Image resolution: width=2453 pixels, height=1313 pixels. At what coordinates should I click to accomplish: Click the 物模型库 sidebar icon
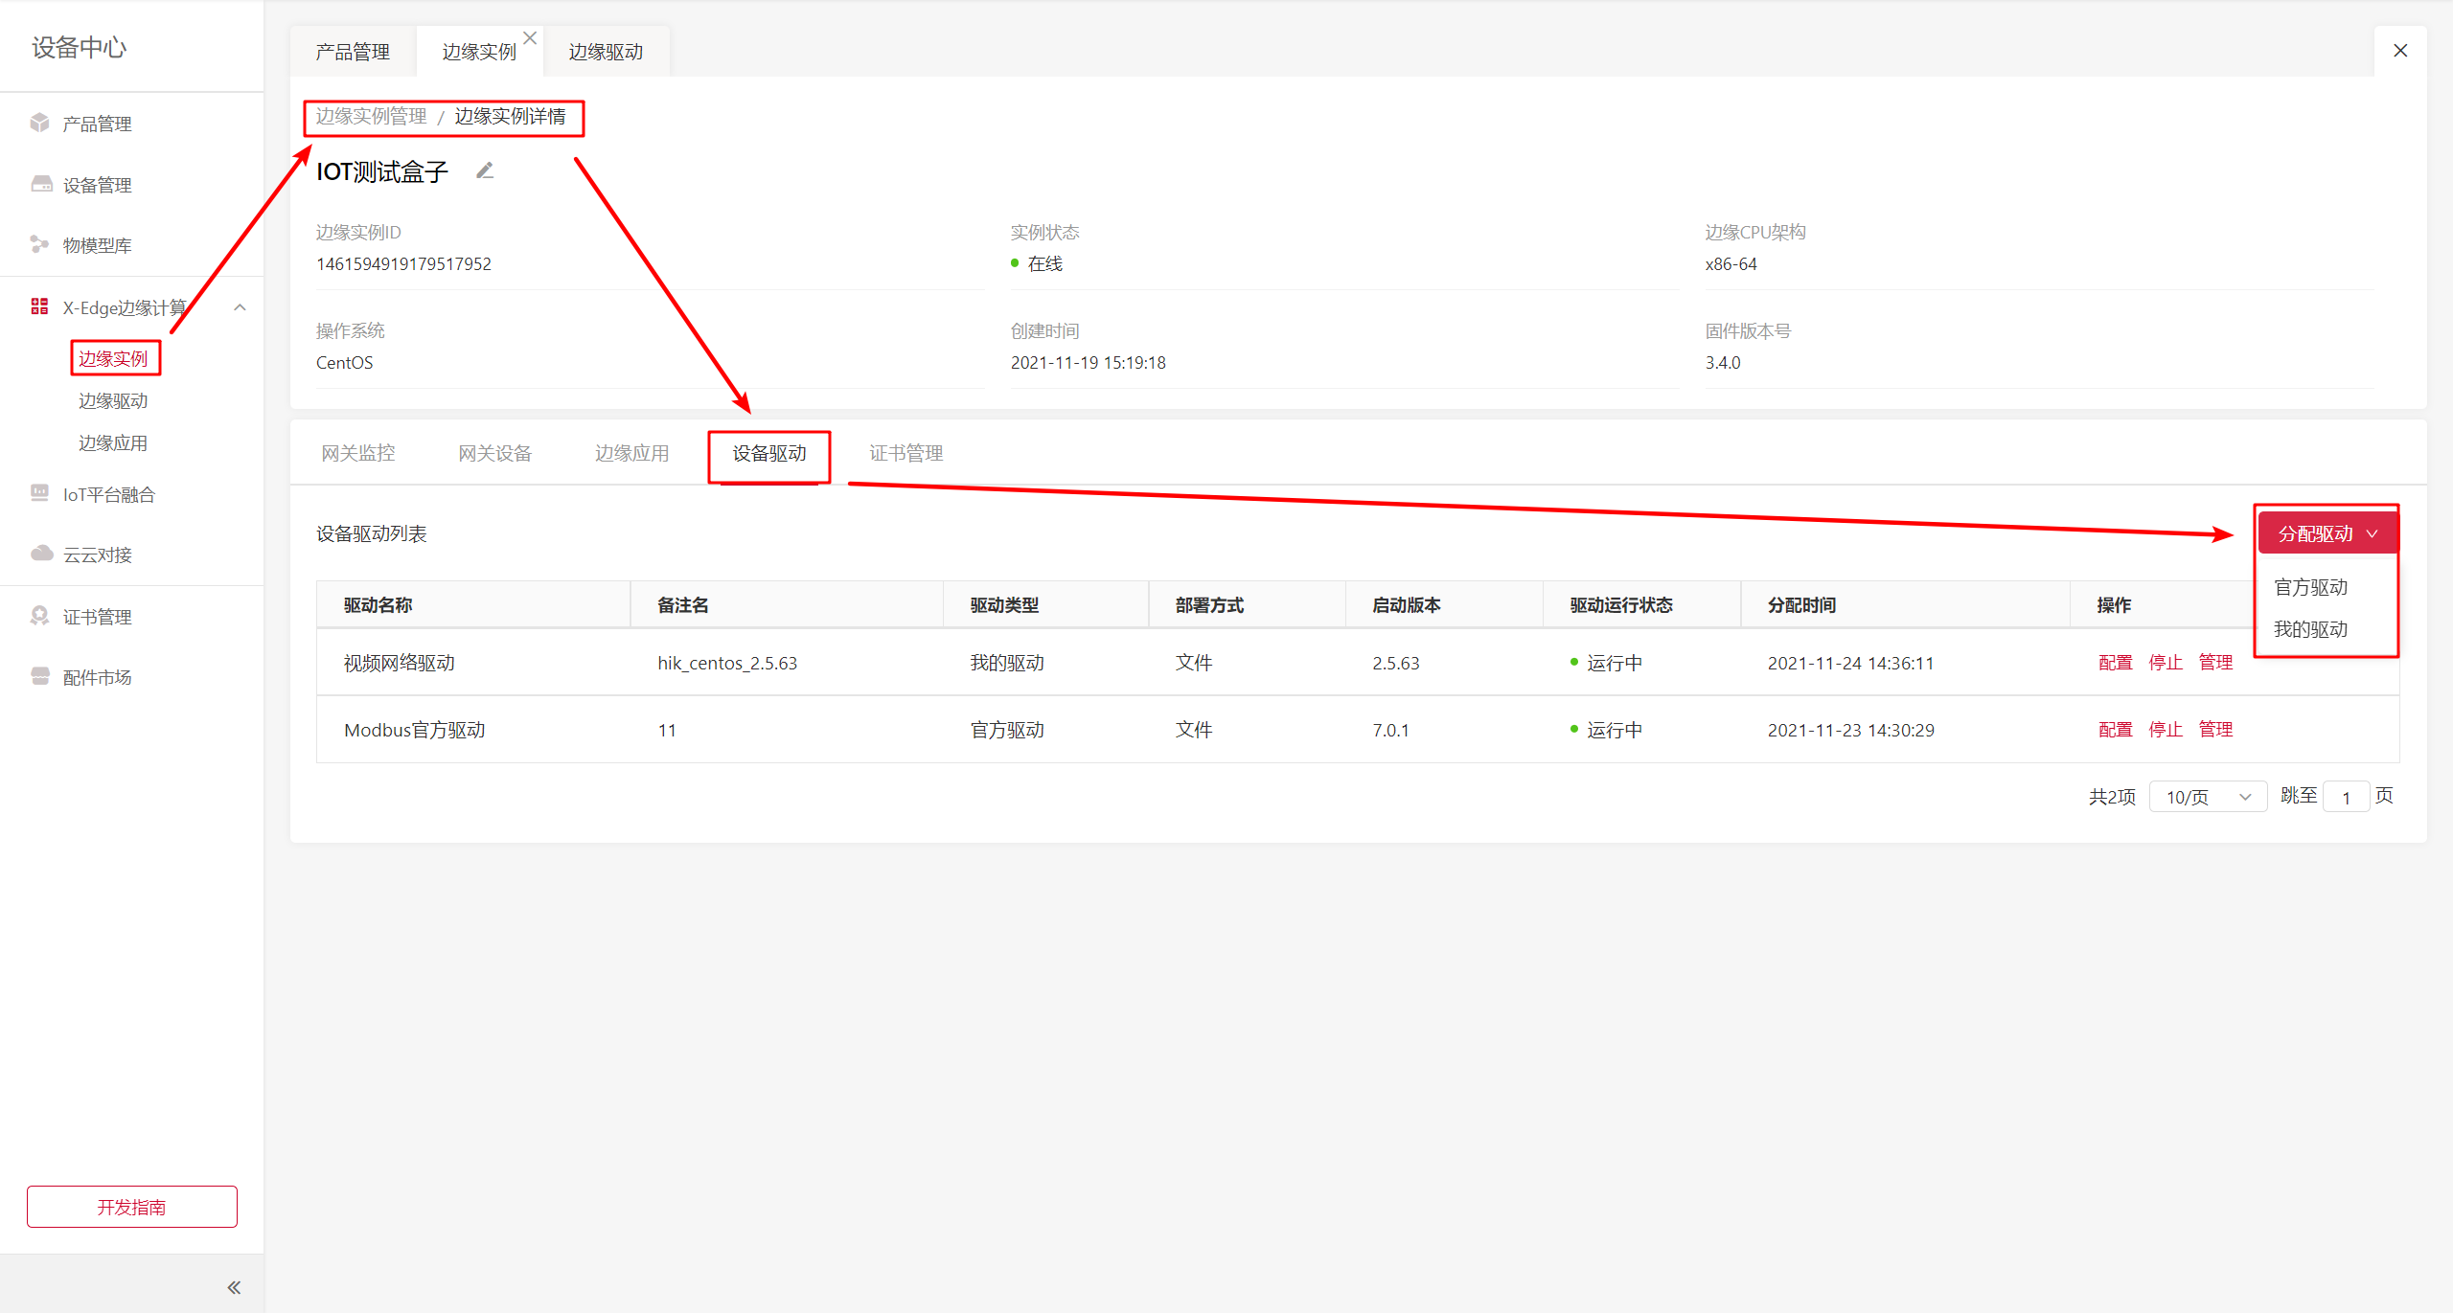[39, 244]
